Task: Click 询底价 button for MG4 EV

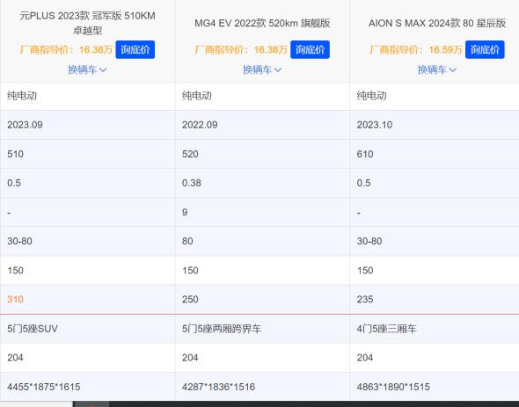Action: (310, 49)
